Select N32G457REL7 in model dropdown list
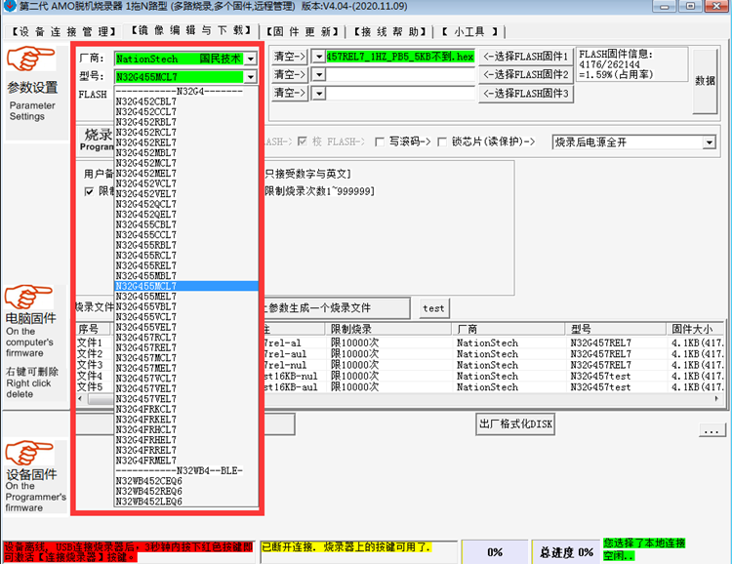Screen dimensions: 732x564 point(185,347)
